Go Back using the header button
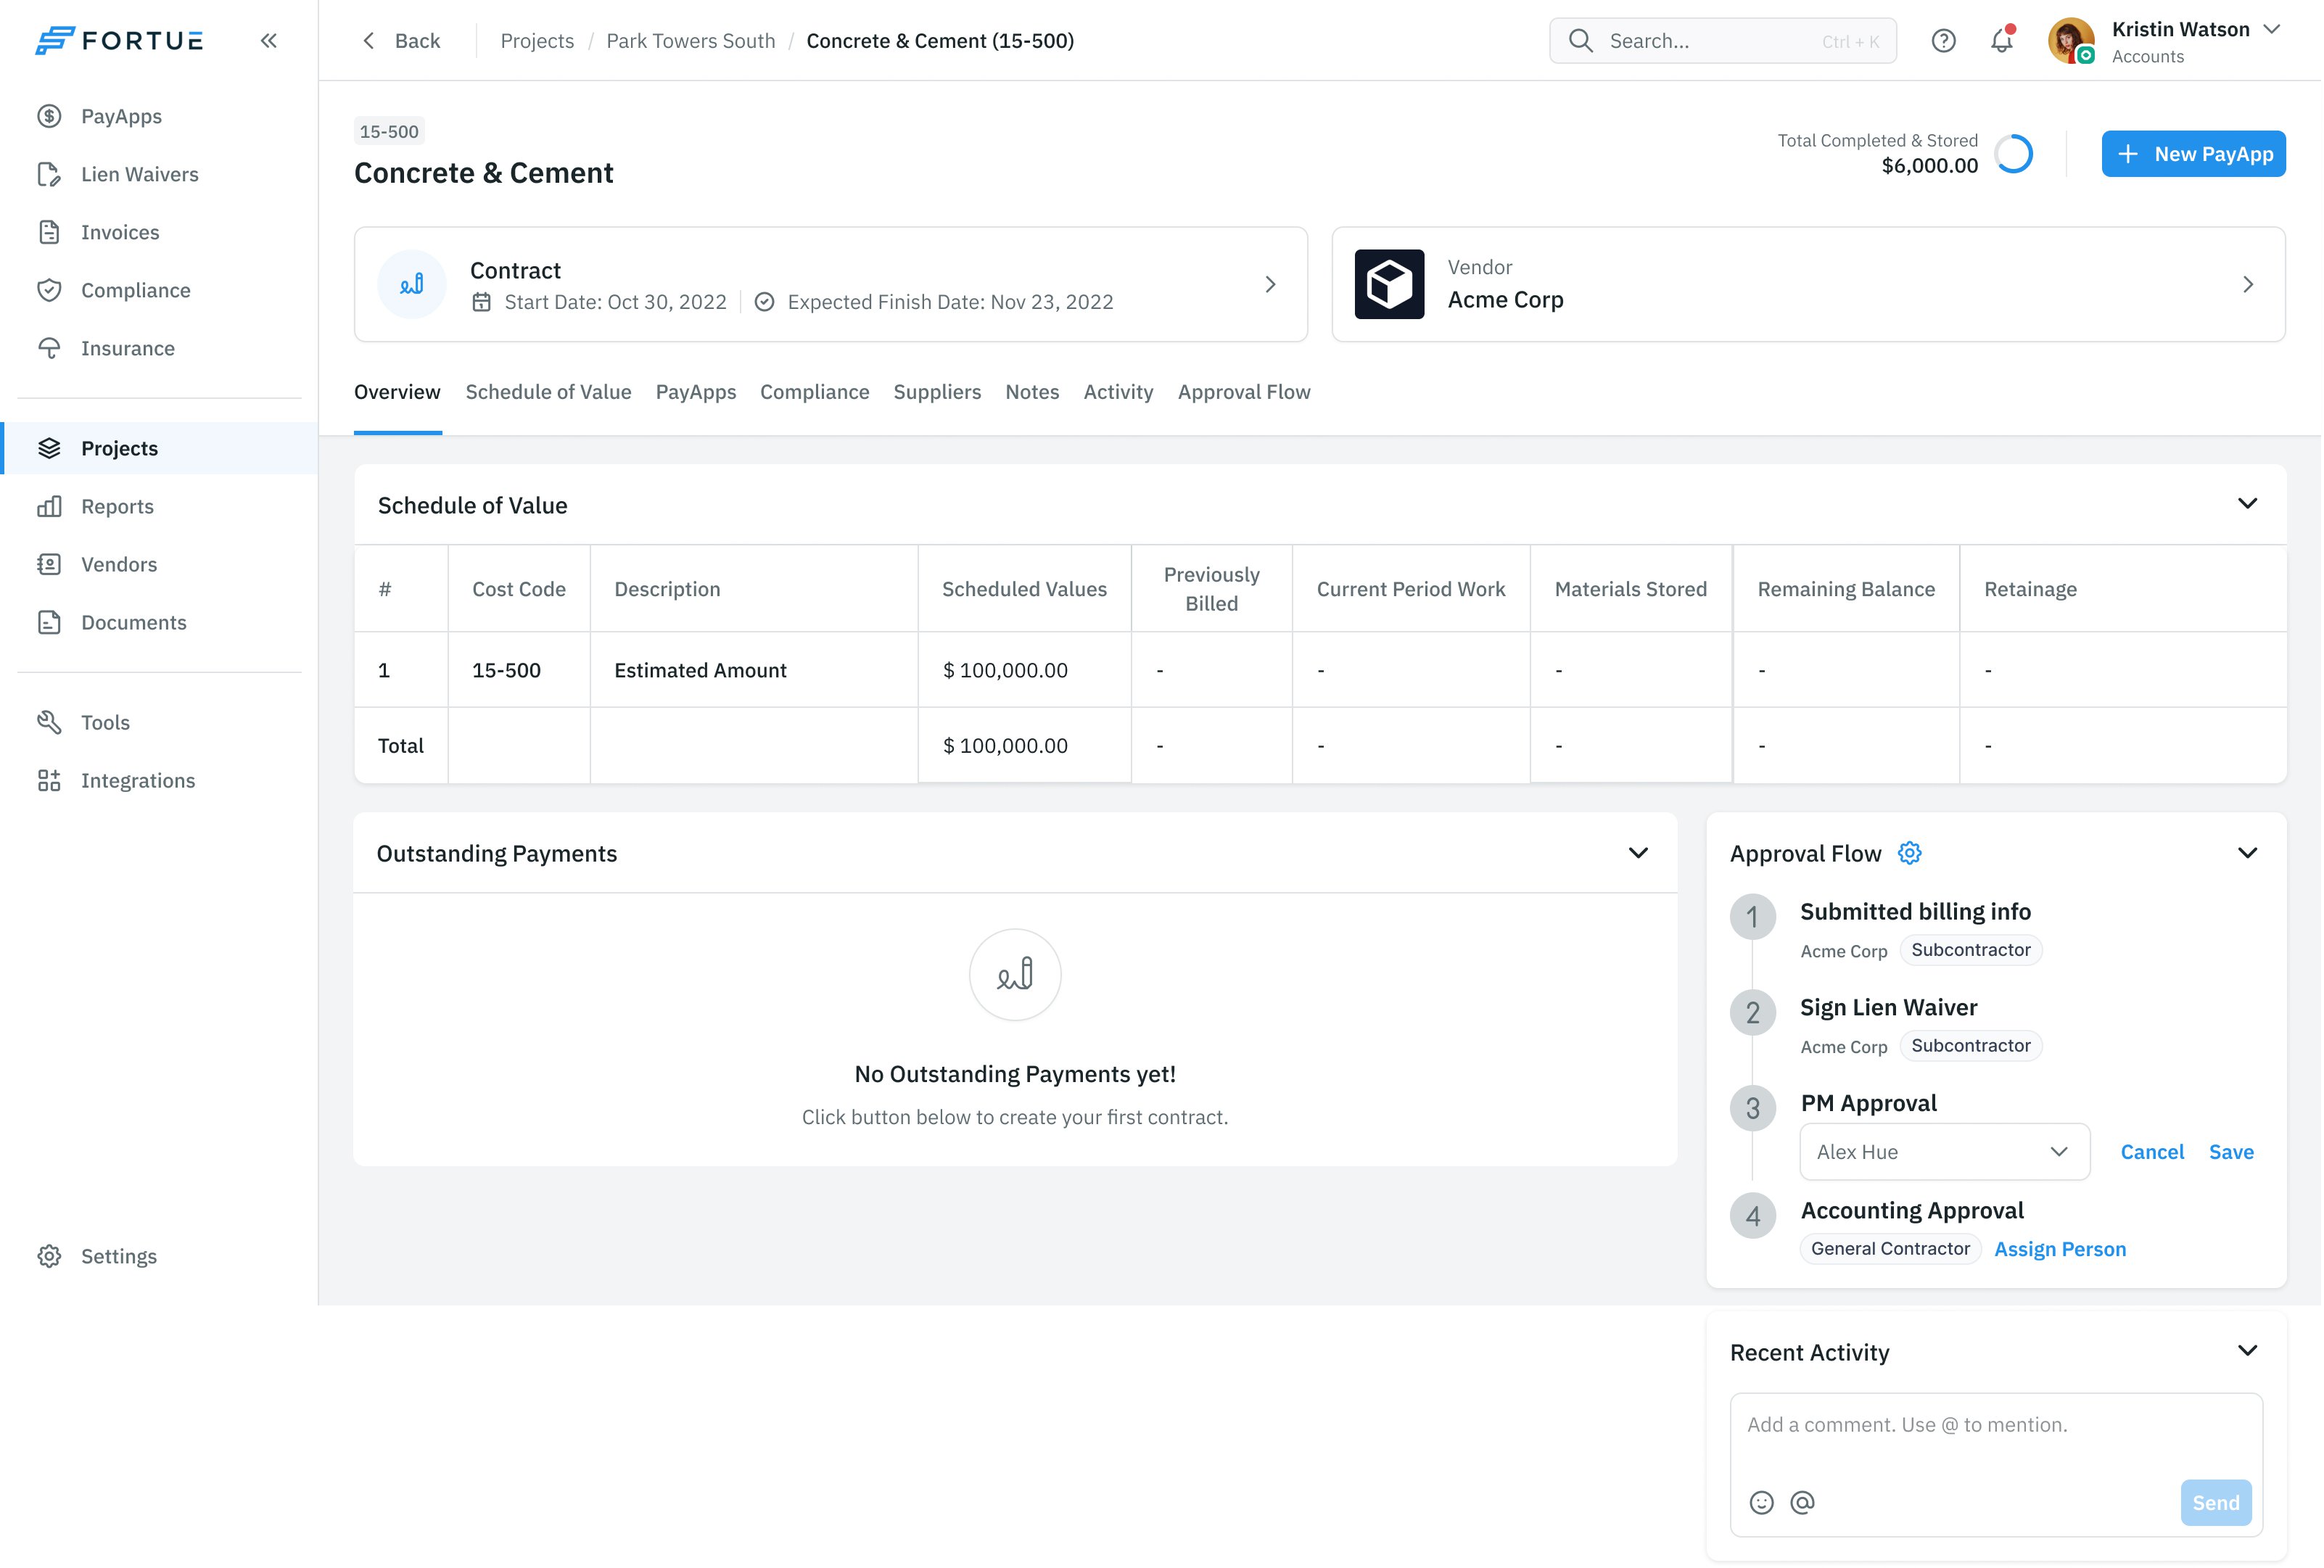 tap(401, 41)
